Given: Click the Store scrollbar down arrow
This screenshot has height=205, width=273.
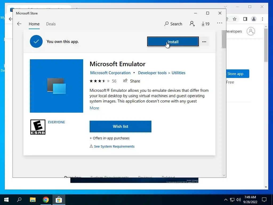Looking at the screenshot, I should tap(224, 175).
